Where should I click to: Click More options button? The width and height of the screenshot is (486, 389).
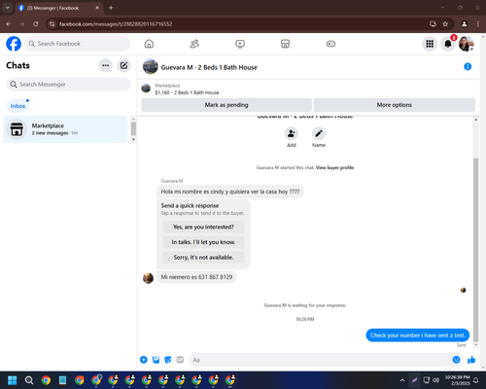click(395, 105)
